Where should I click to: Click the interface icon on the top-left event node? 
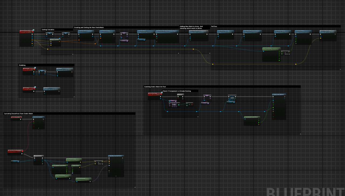tap(33, 30)
